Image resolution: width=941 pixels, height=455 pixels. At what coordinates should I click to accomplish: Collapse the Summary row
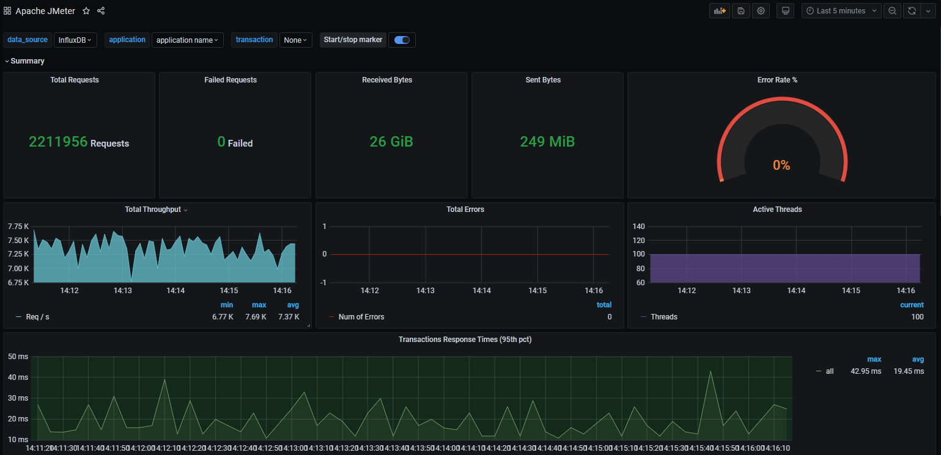click(25, 60)
